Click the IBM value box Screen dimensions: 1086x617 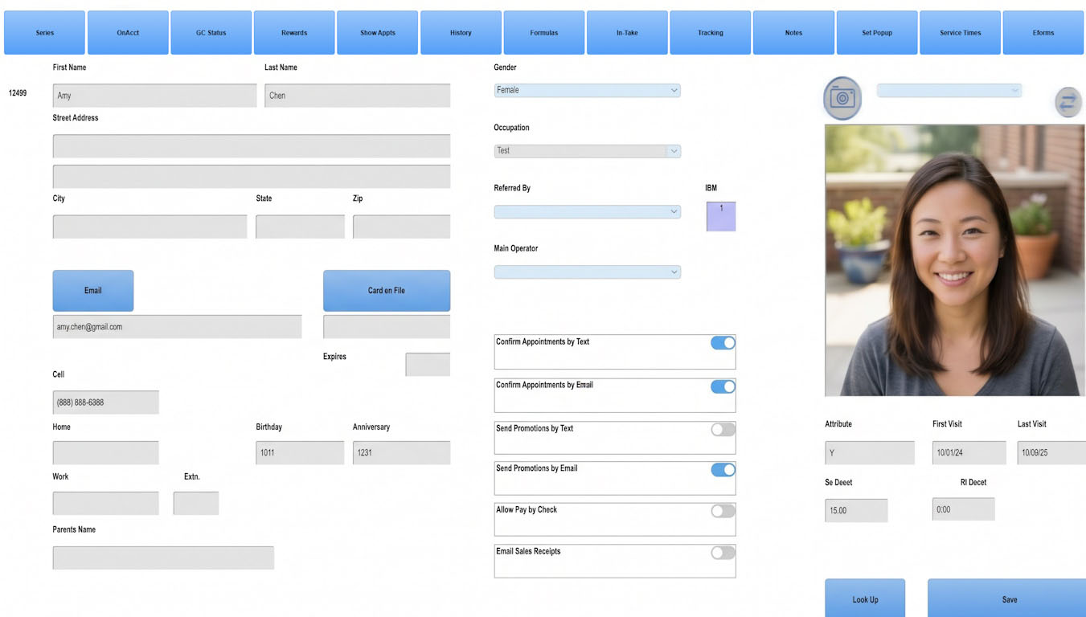point(721,216)
